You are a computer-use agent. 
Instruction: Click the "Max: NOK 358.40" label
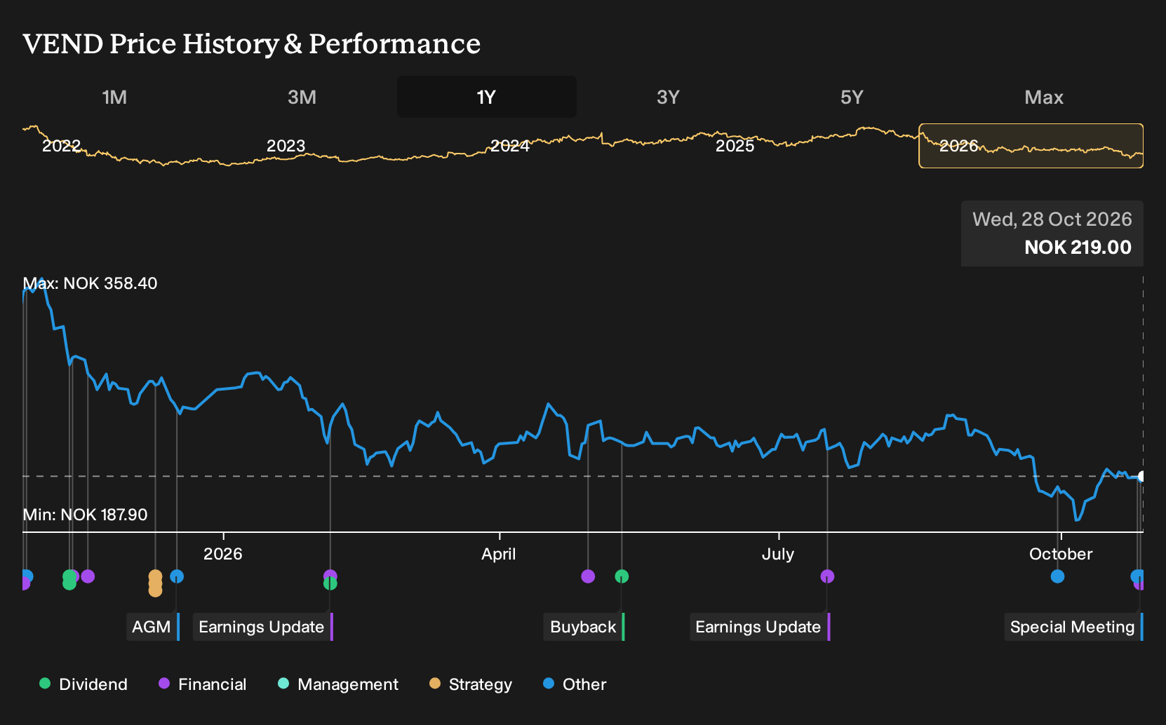90,283
